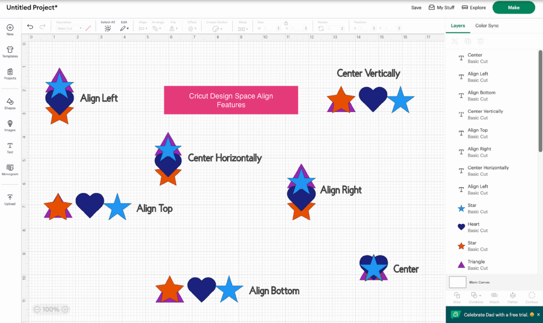Screen dimensions: 543x323
Task: Open the Shapes tool
Action: pyautogui.click(x=10, y=103)
